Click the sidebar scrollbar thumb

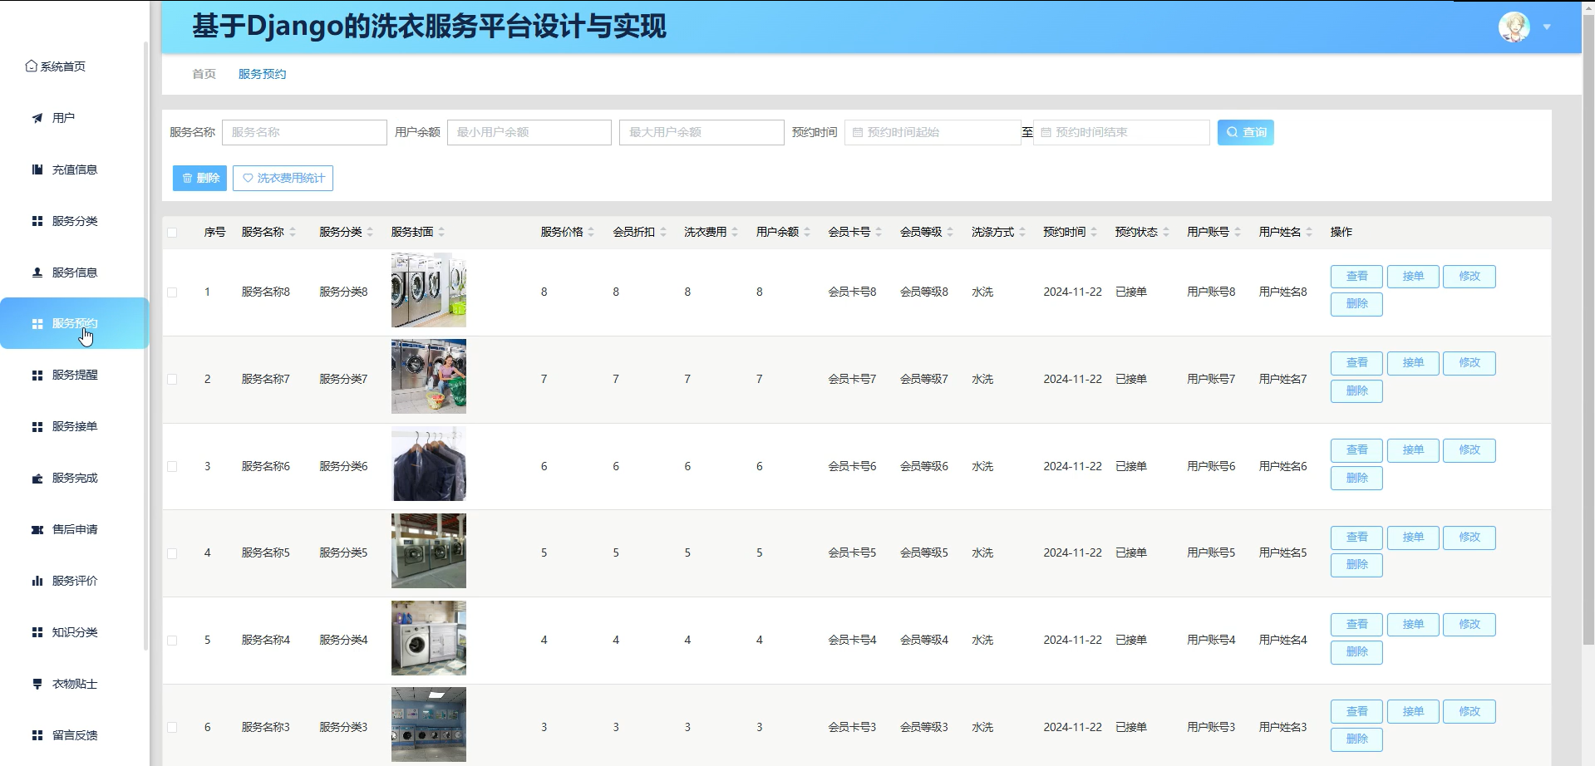[x=146, y=345]
